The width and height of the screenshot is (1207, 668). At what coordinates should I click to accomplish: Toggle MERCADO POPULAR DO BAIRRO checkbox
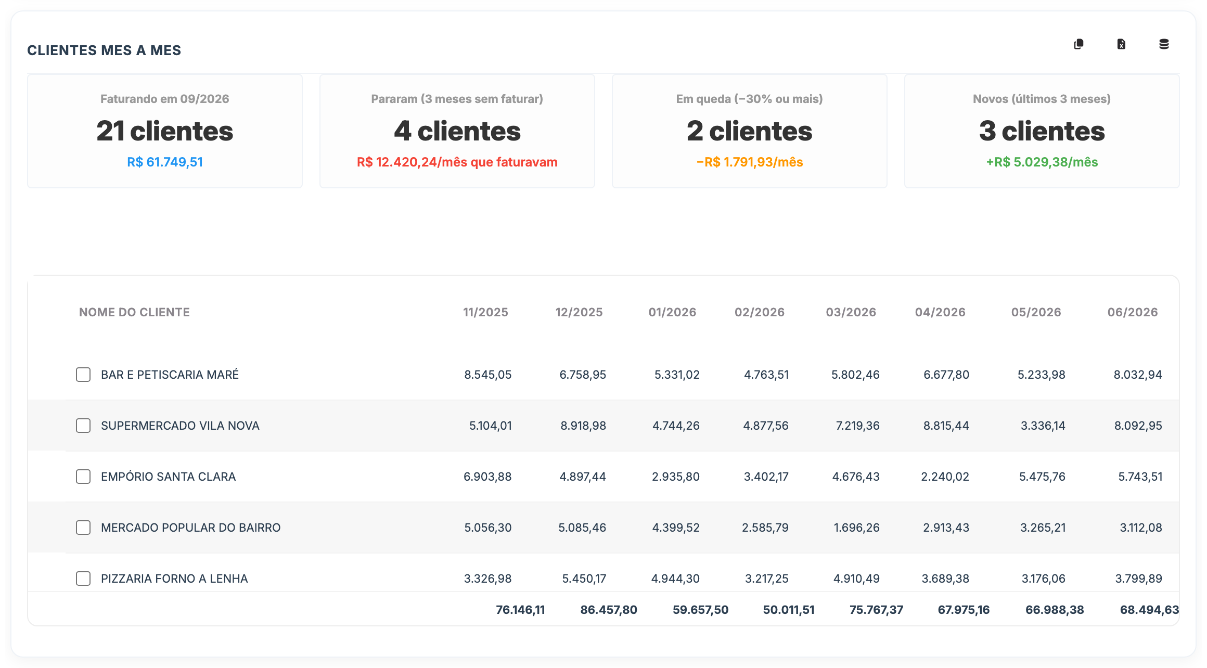pos(83,528)
